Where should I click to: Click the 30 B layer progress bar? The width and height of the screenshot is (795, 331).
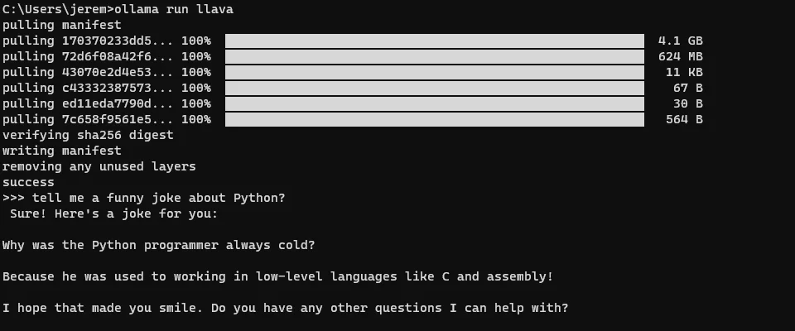click(434, 103)
